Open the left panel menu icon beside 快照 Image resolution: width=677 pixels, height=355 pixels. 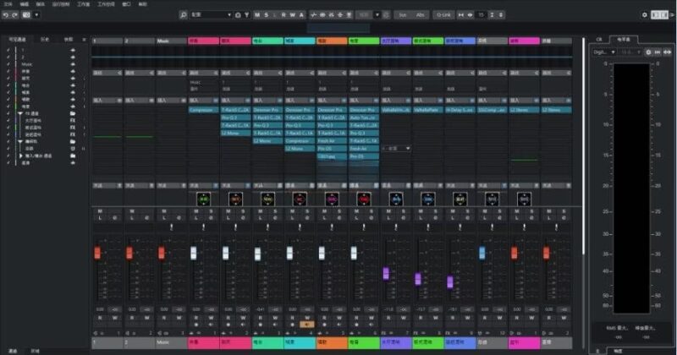coord(84,39)
